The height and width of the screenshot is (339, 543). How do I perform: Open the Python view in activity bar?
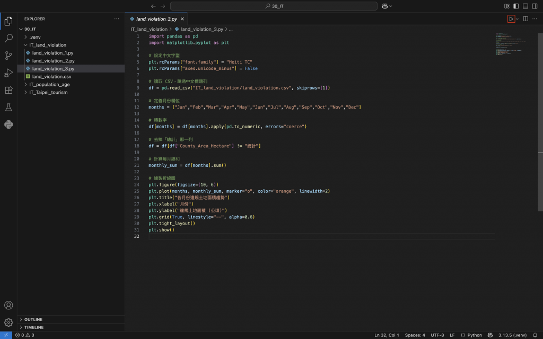(8, 124)
